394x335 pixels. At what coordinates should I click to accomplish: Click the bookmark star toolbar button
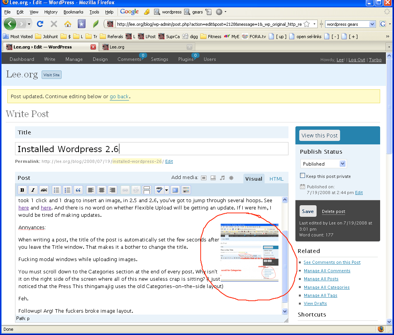click(81, 24)
